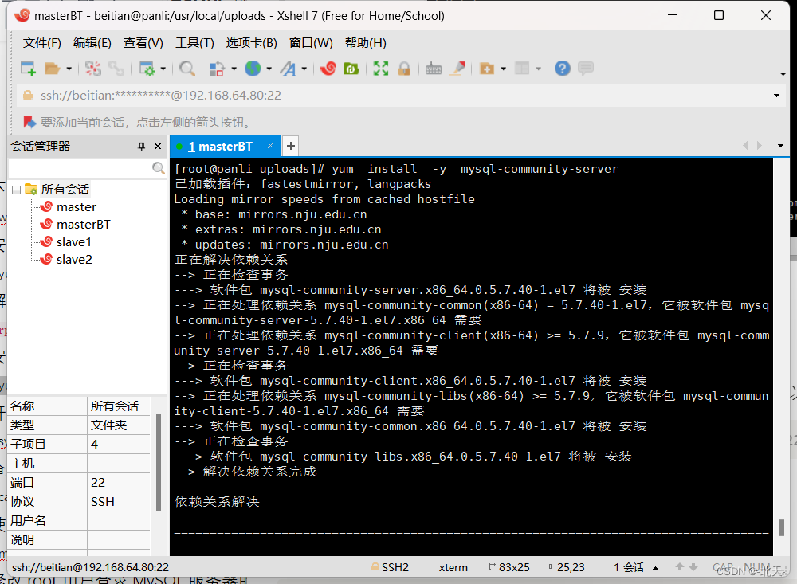797x584 pixels.
Task: Open the 帮助(H) menu
Action: [366, 43]
